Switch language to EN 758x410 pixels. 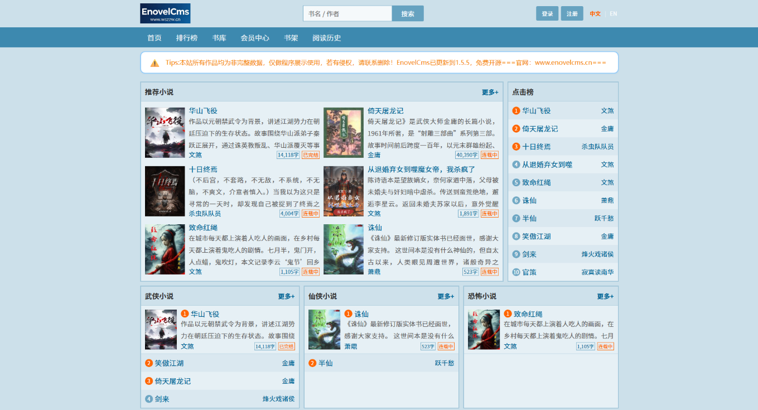click(x=614, y=13)
